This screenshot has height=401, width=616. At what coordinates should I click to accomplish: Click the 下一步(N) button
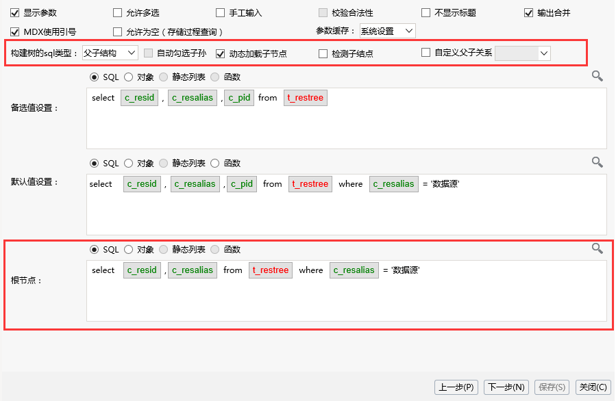pos(506,387)
